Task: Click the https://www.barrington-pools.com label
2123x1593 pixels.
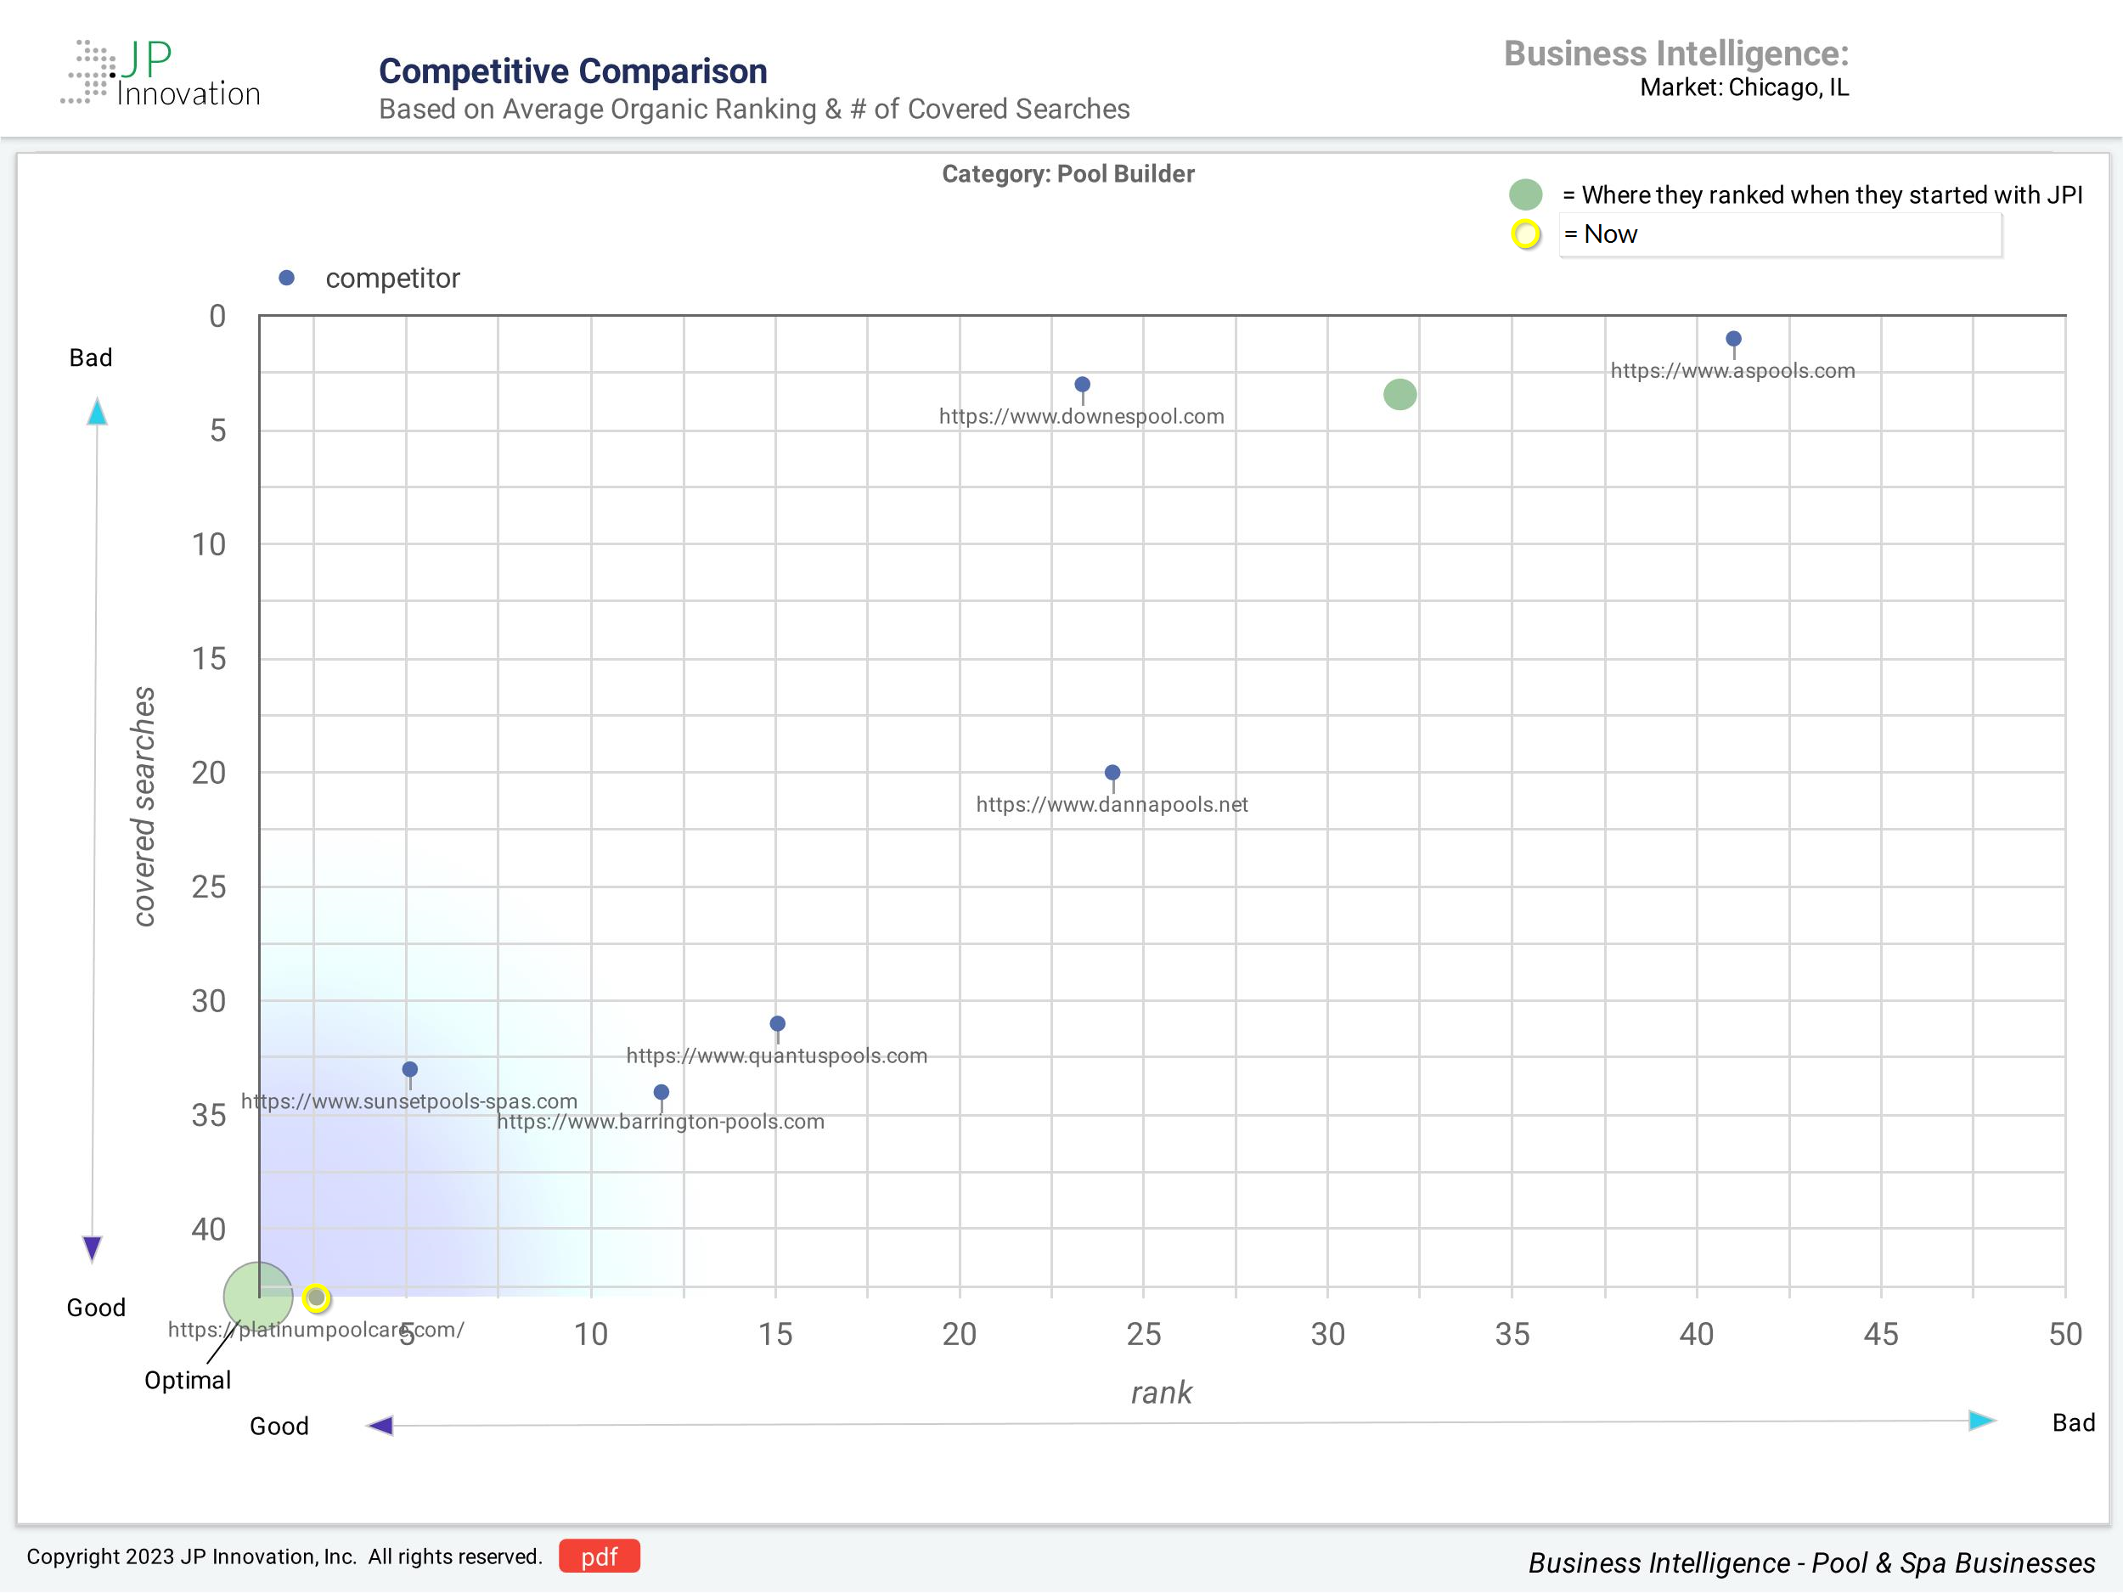Action: 662,1122
